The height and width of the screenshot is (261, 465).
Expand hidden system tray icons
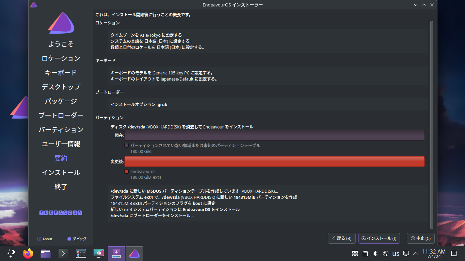[416, 254]
